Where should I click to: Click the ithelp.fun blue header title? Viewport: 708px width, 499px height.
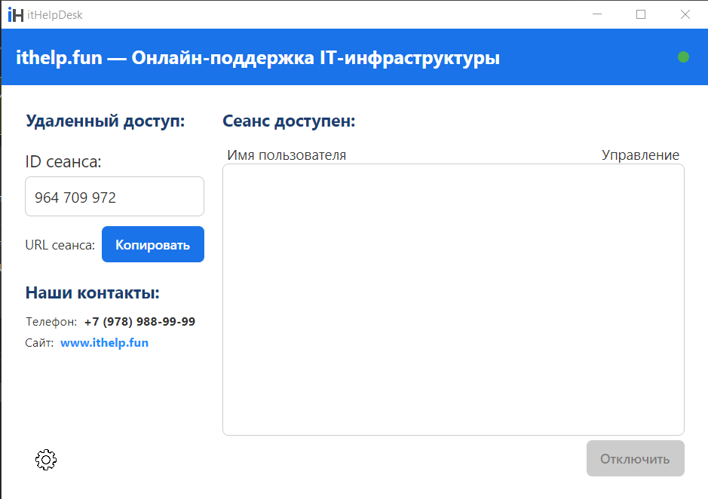pyautogui.click(x=258, y=58)
